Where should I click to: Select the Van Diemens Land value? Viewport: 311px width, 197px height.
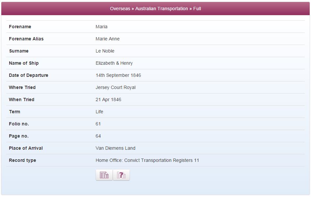tap(115, 148)
